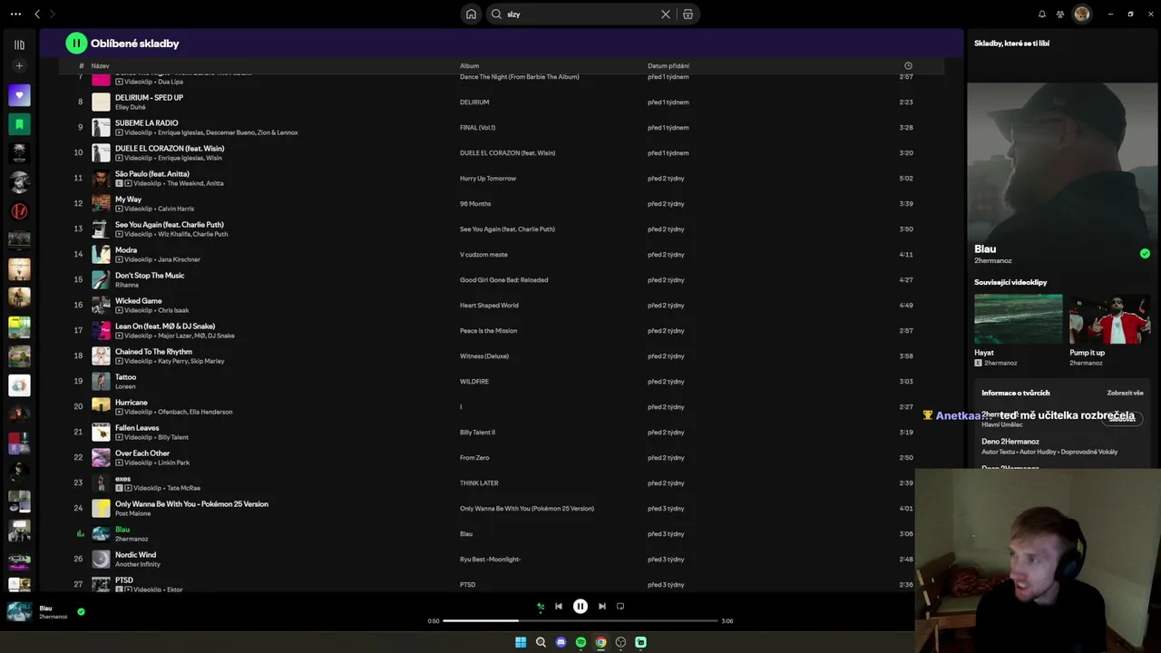The height and width of the screenshot is (653, 1161).
Task: Open the three-dot app menu
Action: (x=15, y=15)
